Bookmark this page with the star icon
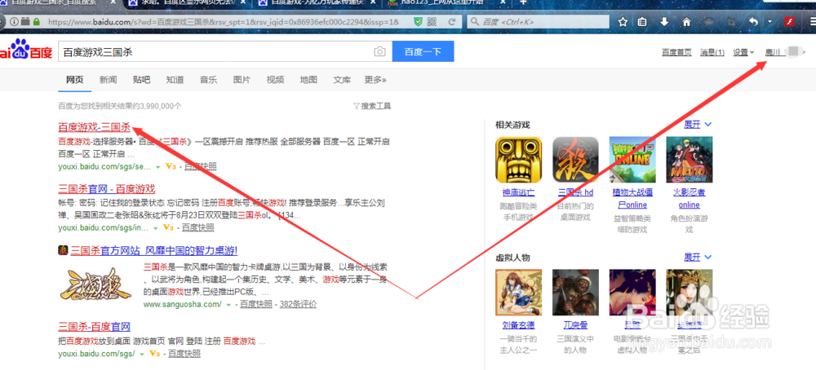 pyautogui.click(x=623, y=22)
